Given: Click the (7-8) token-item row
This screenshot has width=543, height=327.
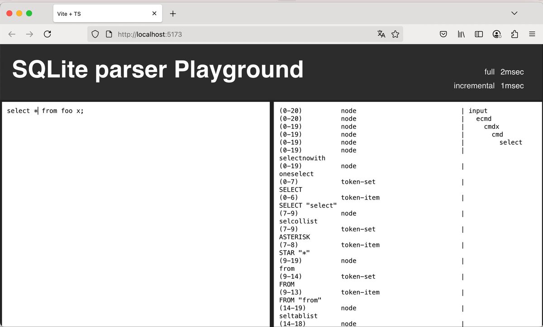Looking at the screenshot, I should click(372, 245).
